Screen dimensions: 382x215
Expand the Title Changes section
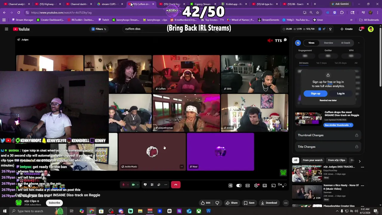[x=328, y=147]
